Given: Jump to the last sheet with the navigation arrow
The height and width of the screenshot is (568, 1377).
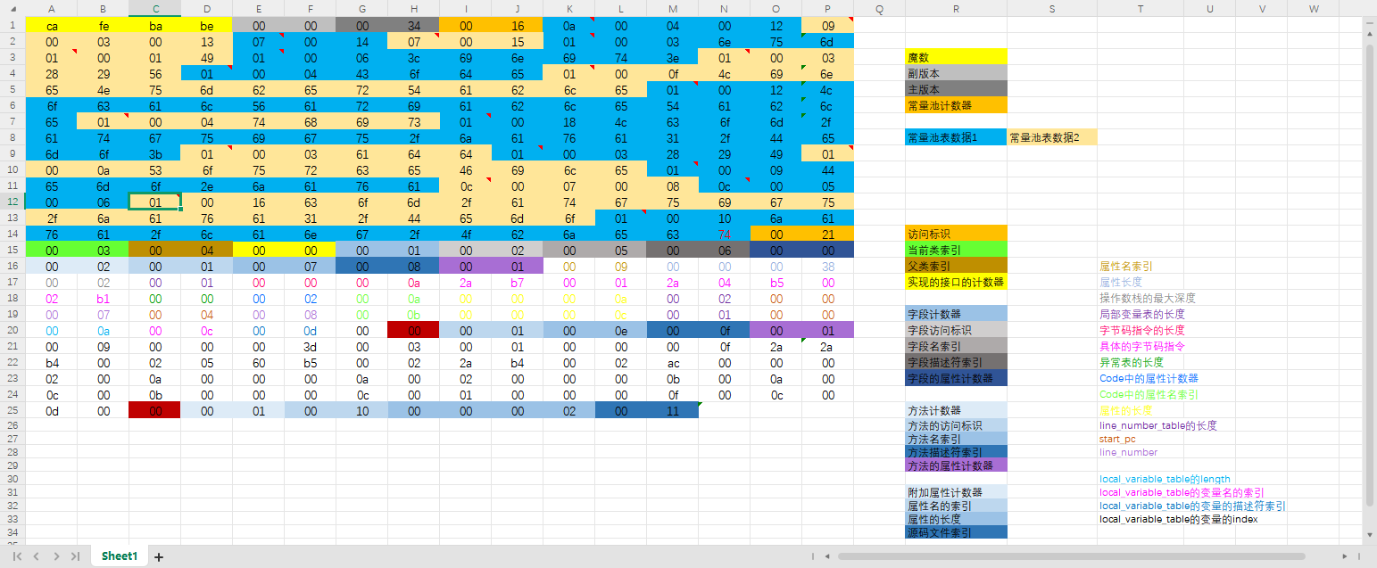Looking at the screenshot, I should (75, 556).
